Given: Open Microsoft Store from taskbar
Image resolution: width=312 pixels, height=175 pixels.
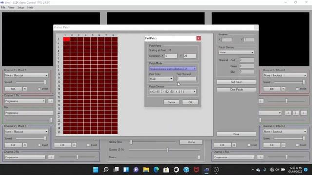Looking at the screenshot, I should pos(166,170).
